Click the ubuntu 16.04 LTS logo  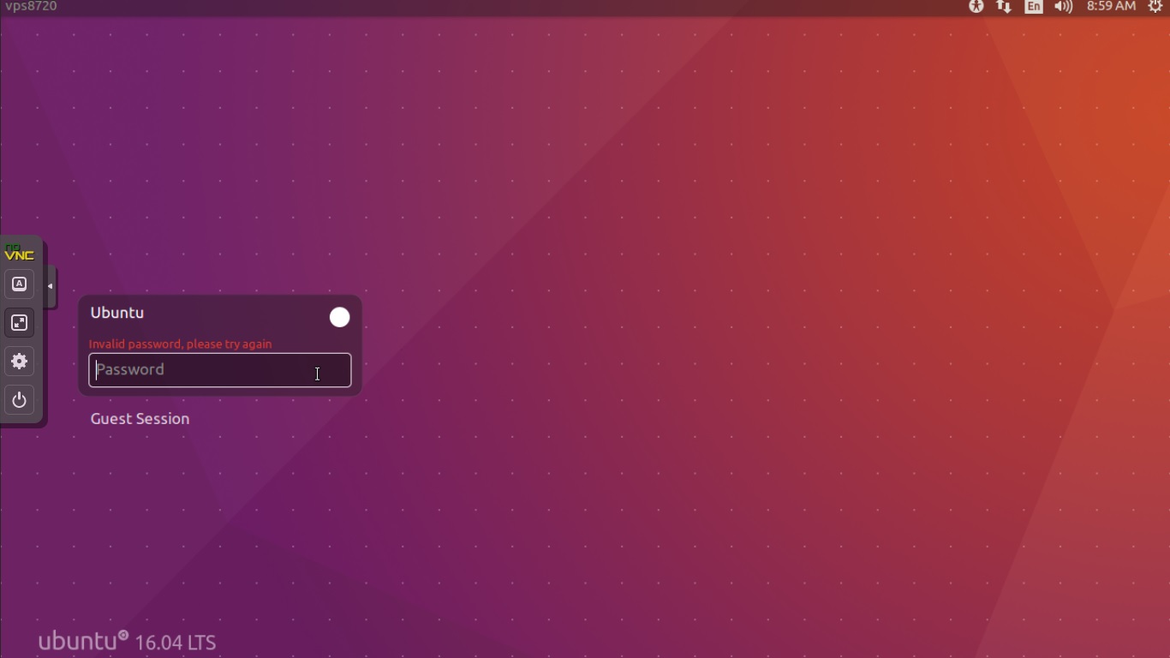127,641
